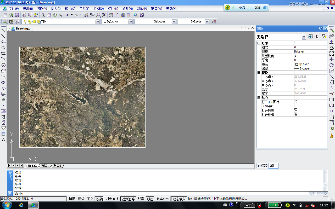Pick the Revision Cloud tool

click(x=3, y=71)
